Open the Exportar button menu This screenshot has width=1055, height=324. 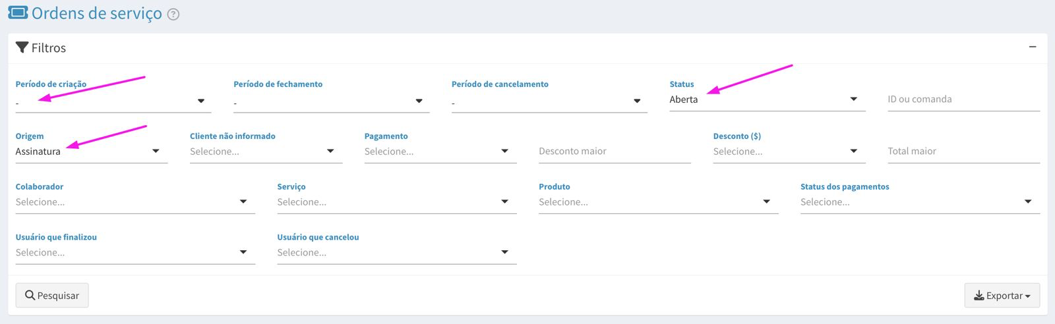(x=1002, y=296)
